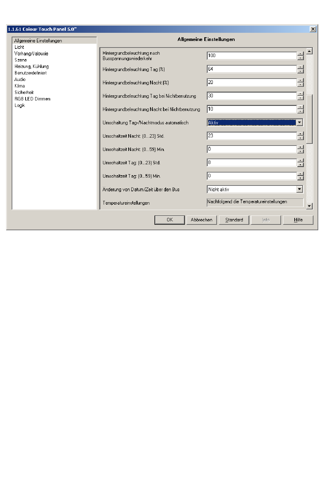Open the Logik page
The width and height of the screenshot is (324, 485).
tap(20, 106)
